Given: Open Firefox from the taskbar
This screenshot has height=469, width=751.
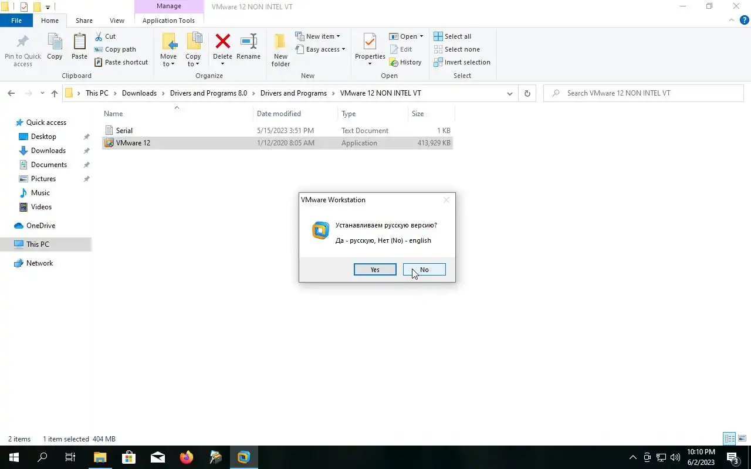Looking at the screenshot, I should click(187, 457).
